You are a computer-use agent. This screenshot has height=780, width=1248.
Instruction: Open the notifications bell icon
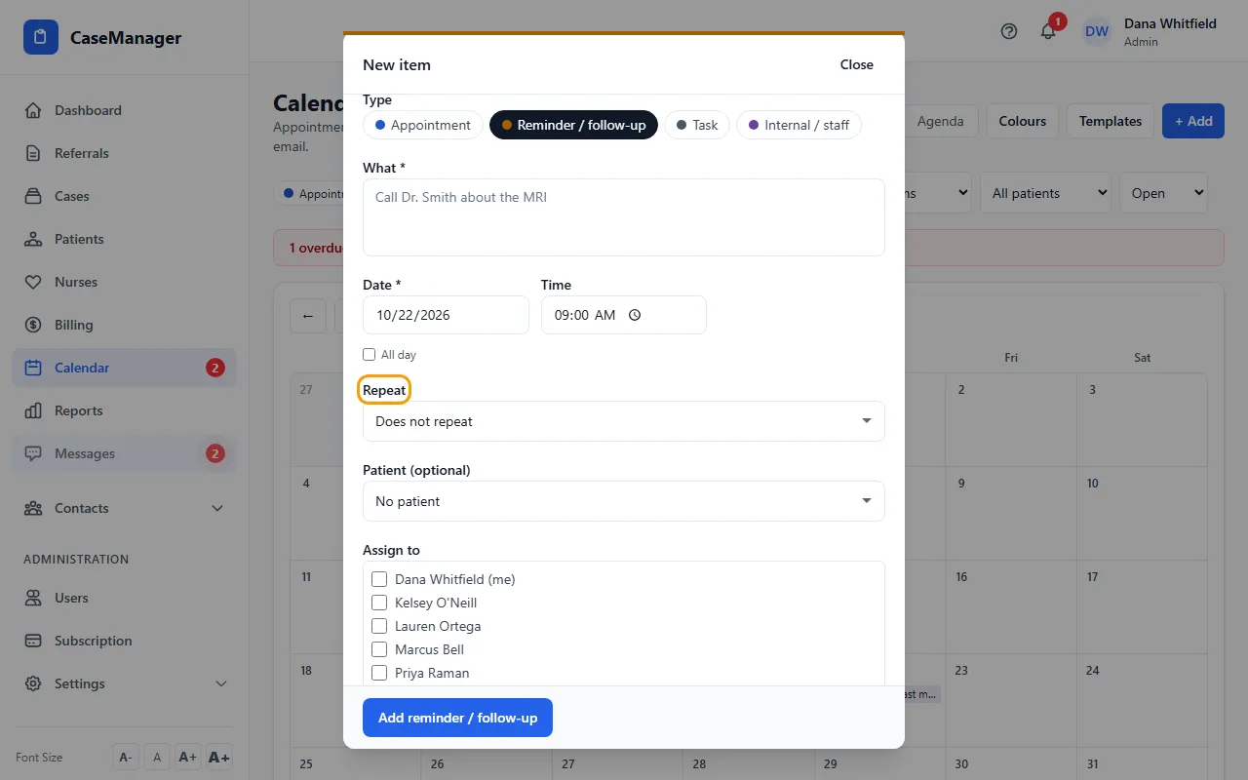tap(1048, 31)
